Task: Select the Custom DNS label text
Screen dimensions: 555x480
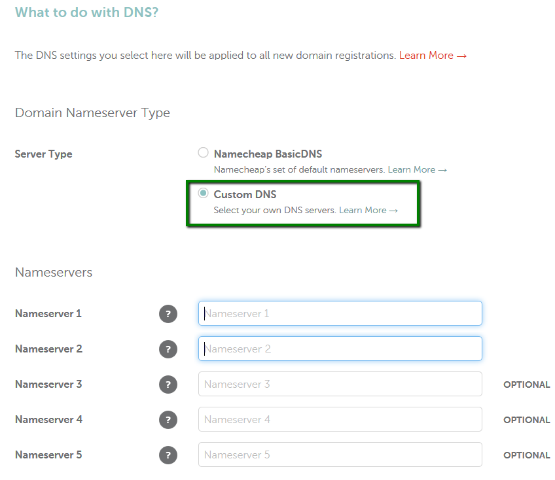Action: click(245, 194)
